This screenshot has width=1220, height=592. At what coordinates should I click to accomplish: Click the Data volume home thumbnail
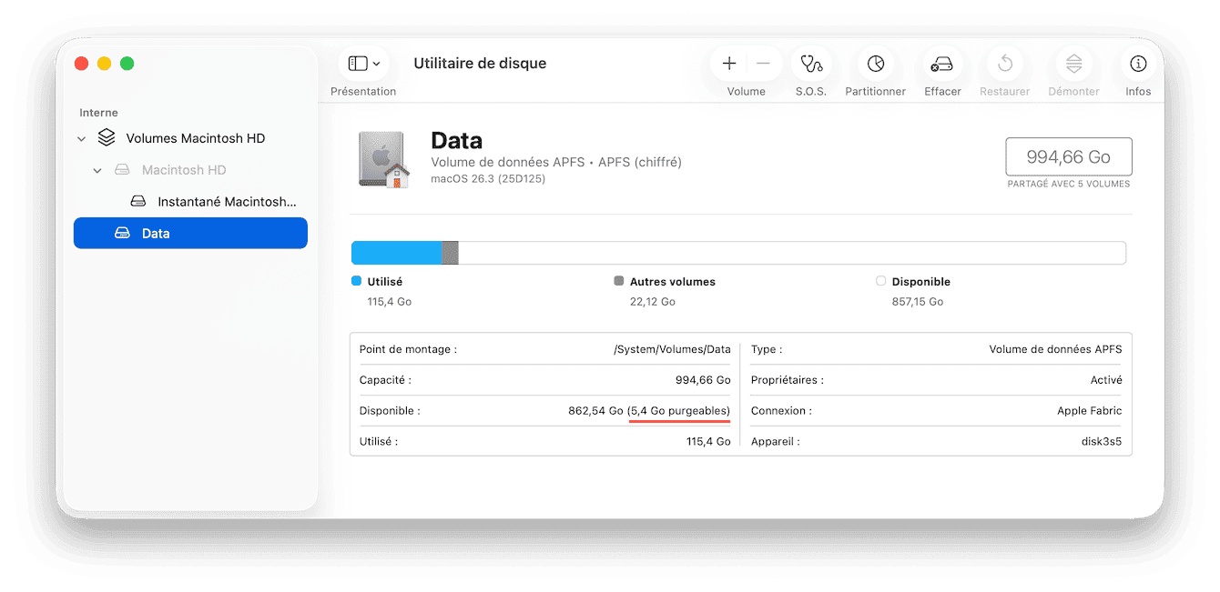pos(382,157)
